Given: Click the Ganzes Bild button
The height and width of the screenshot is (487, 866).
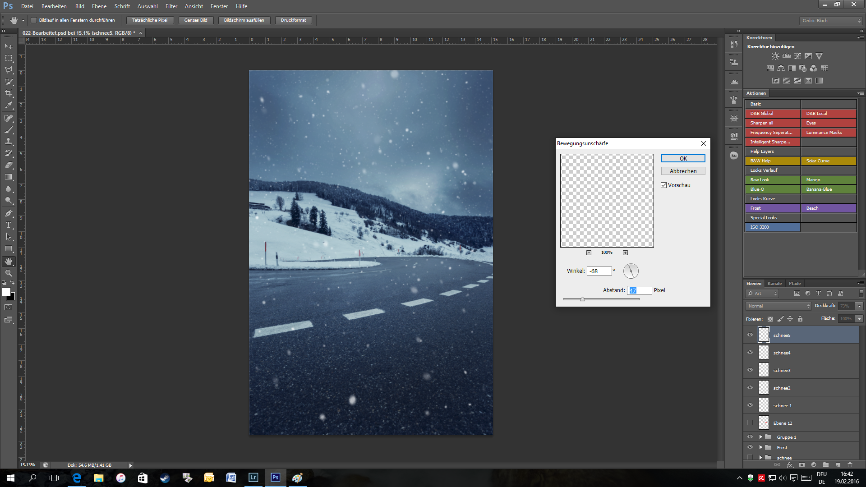Looking at the screenshot, I should pyautogui.click(x=196, y=20).
